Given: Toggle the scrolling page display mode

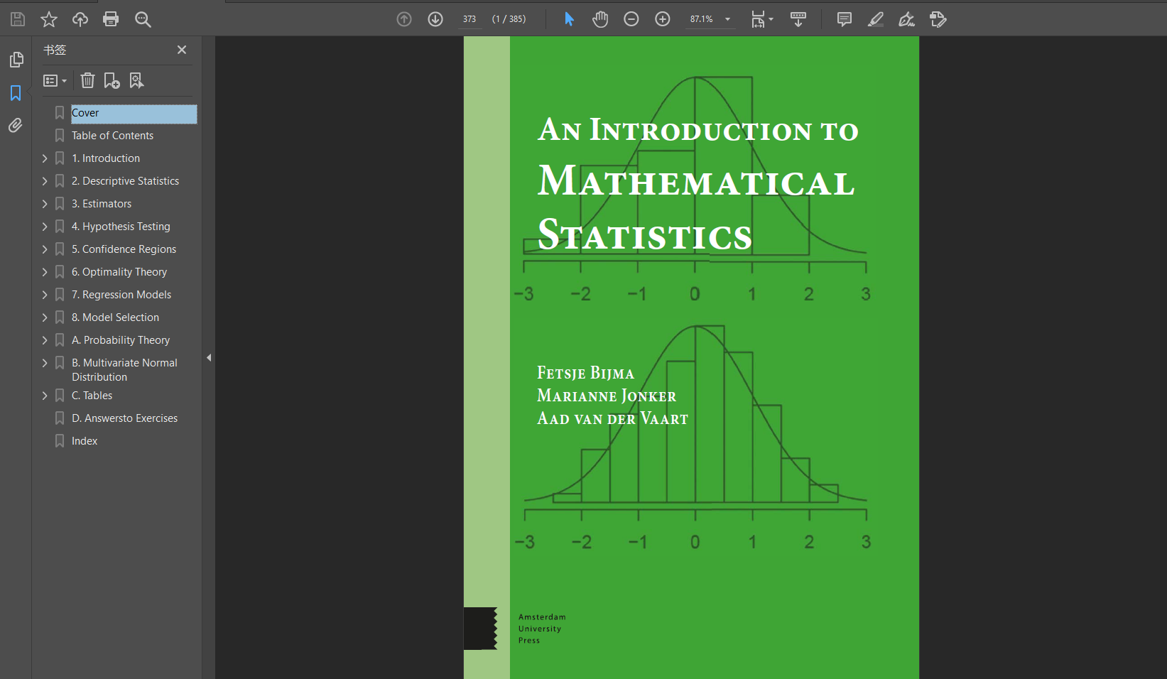Looking at the screenshot, I should click(x=798, y=19).
